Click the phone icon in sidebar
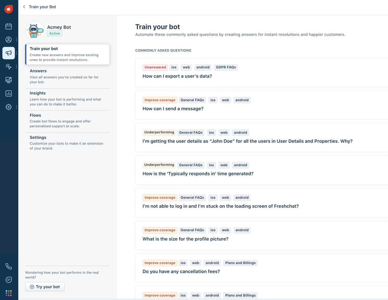This screenshot has width=388, height=300. click(9, 266)
